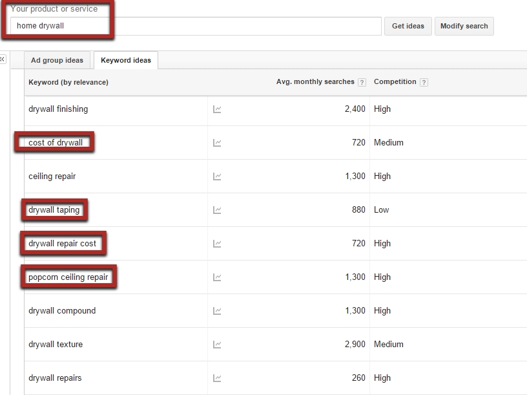527x395 pixels.
Task: Select the Keyword ideas tab
Action: click(126, 60)
